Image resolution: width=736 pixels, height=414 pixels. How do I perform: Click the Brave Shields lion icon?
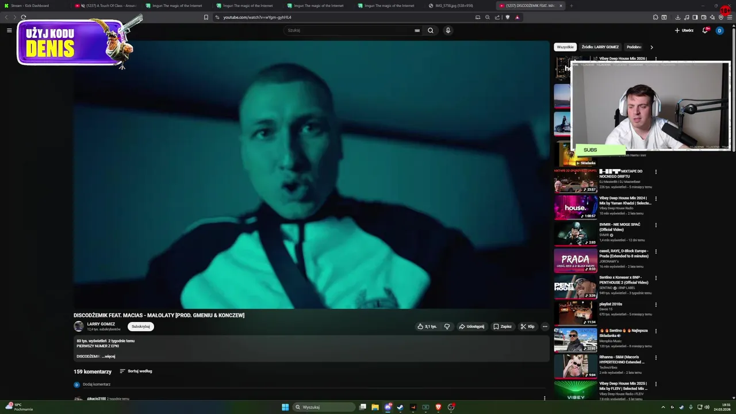pyautogui.click(x=507, y=17)
